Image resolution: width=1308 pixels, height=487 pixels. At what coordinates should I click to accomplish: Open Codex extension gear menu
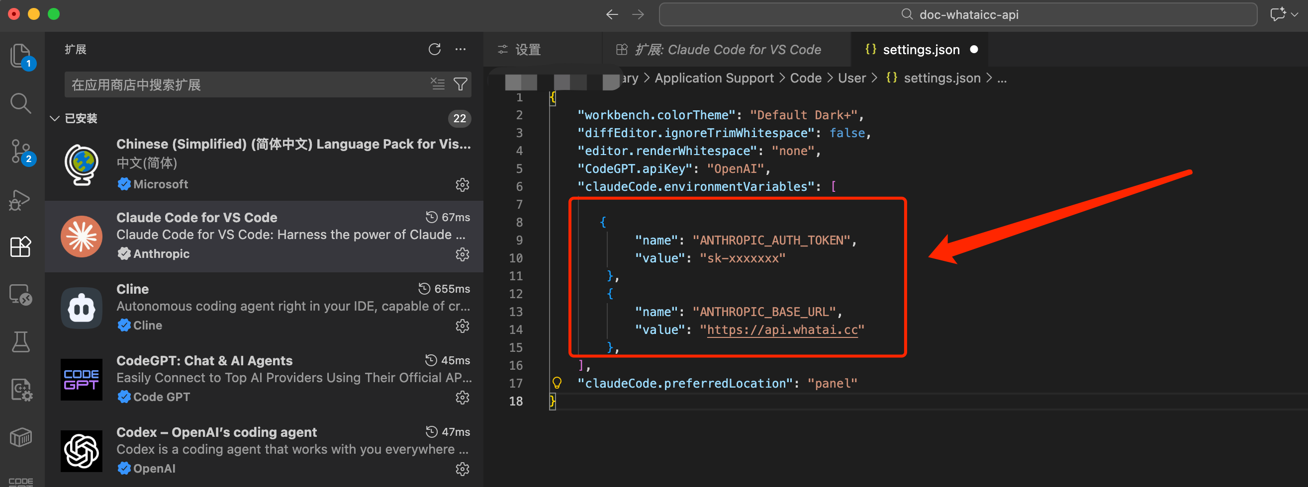pos(462,469)
